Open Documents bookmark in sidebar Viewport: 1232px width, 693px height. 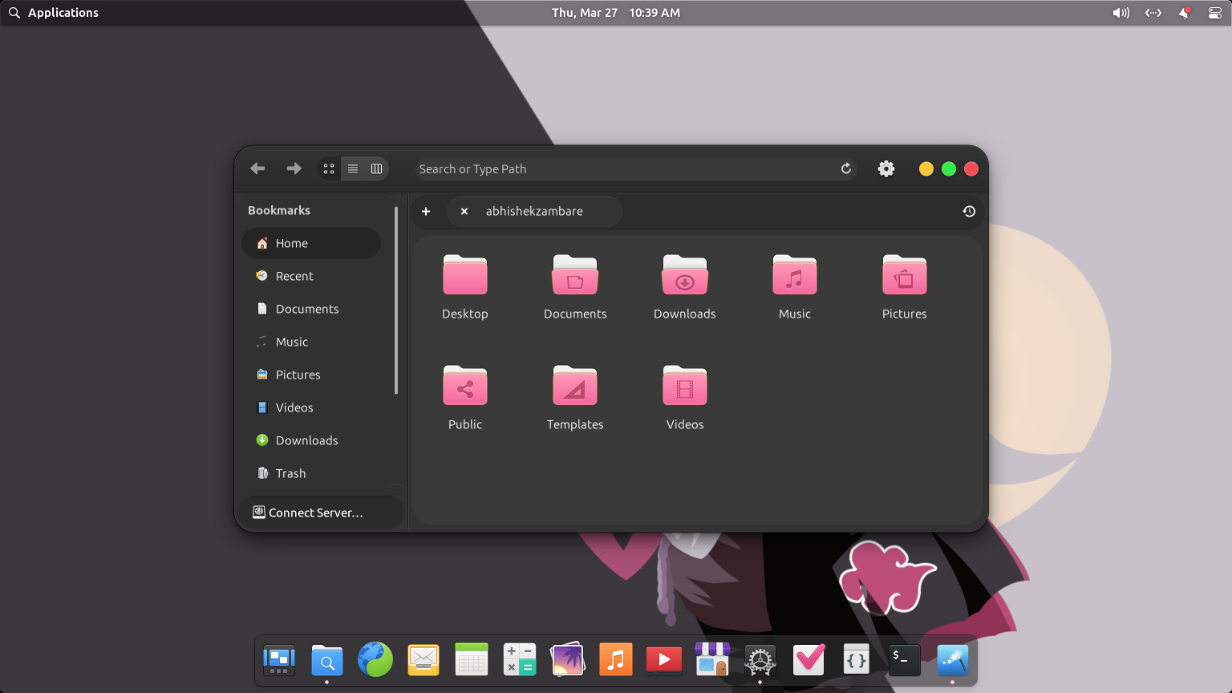(311, 309)
